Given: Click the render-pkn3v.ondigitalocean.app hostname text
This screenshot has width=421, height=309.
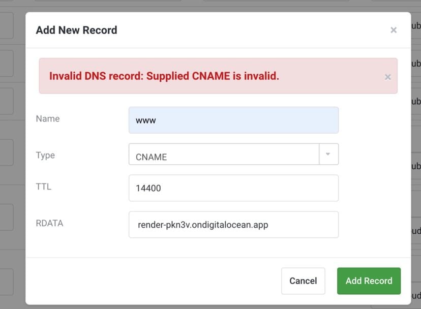Looking at the screenshot, I should (x=202, y=225).
